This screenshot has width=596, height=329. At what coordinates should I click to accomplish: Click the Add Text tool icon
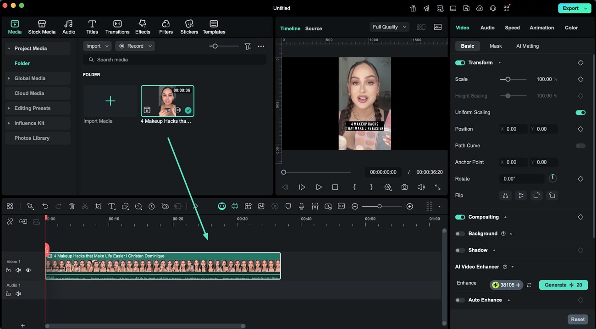pos(111,206)
